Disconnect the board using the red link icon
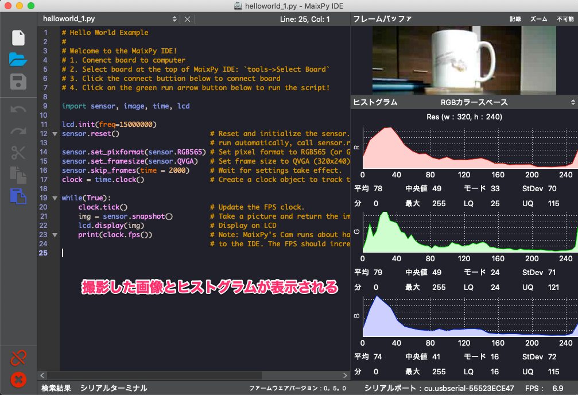Viewport: 578px width, 395px height. (x=18, y=358)
